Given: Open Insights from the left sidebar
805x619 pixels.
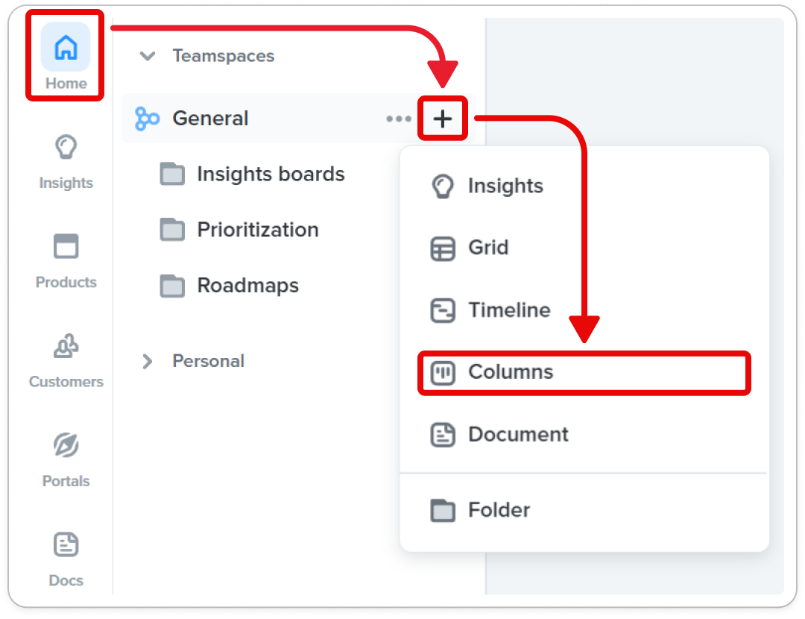Looking at the screenshot, I should tap(66, 161).
